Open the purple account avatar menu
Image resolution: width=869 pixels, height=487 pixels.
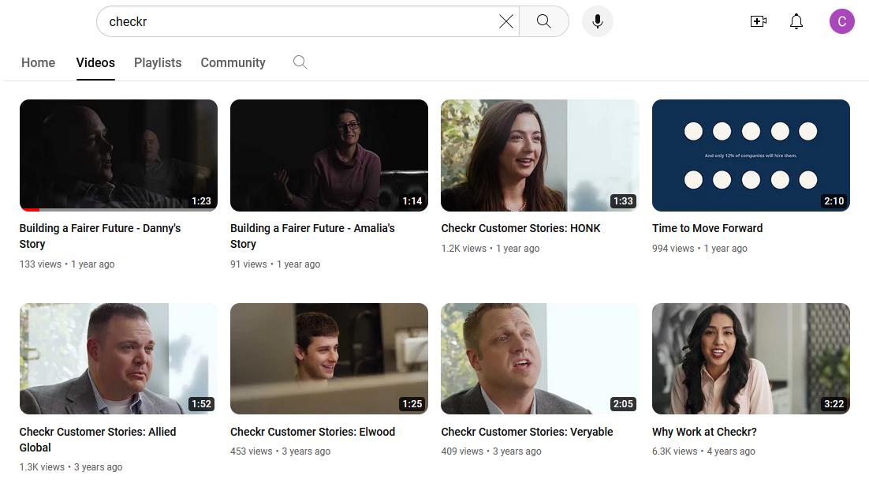click(x=842, y=21)
